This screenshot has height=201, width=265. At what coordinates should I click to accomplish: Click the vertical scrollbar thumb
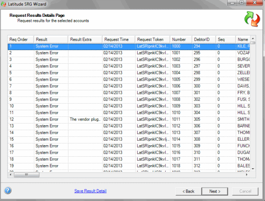point(253,43)
